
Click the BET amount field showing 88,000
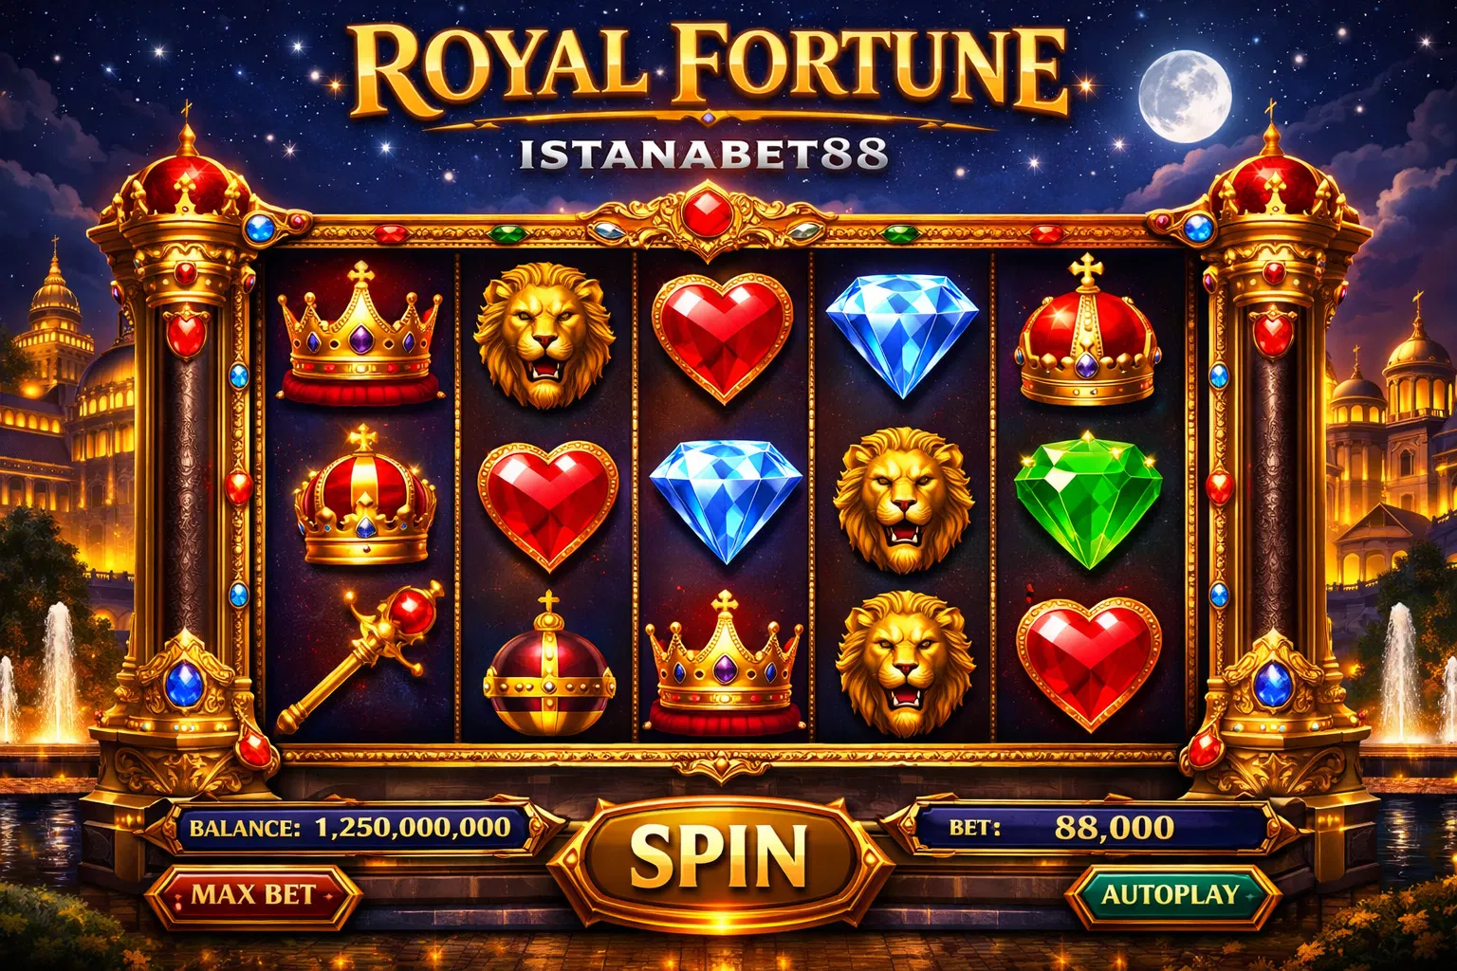pos(1087,827)
